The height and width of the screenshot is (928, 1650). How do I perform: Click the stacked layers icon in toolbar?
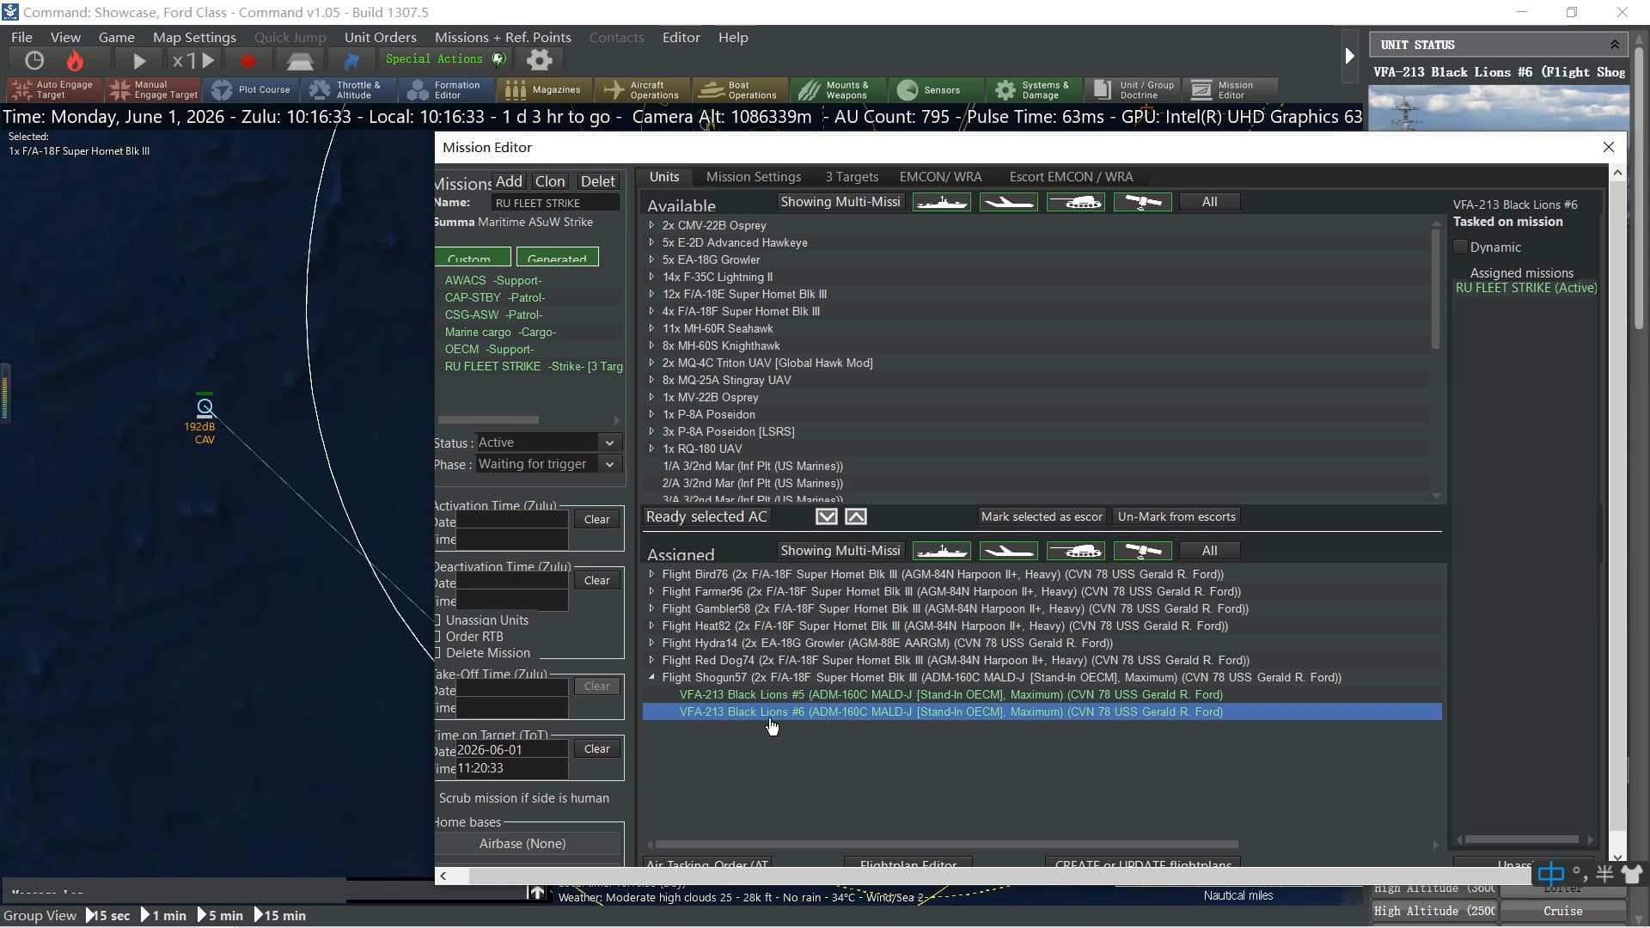tap(299, 60)
